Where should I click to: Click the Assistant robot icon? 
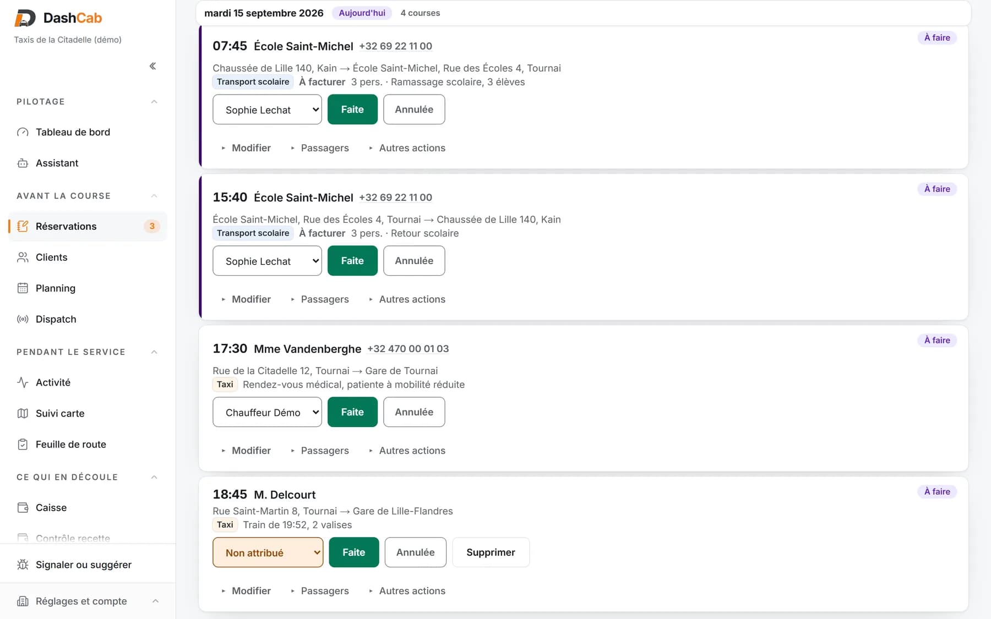click(23, 163)
